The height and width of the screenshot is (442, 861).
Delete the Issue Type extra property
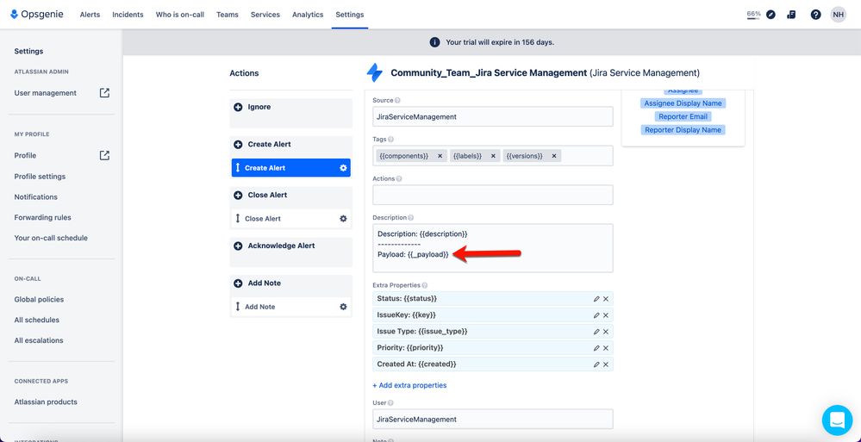[x=606, y=332]
